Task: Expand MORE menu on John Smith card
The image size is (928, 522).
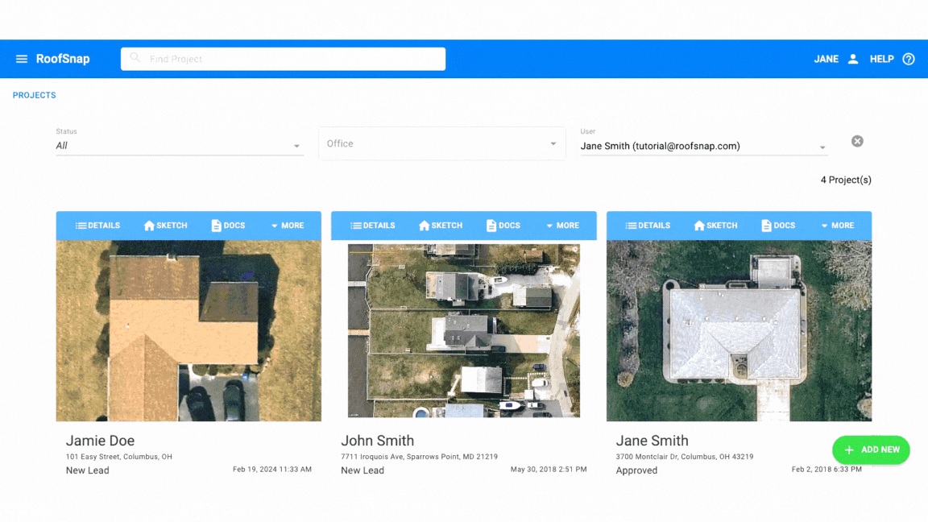Action: coord(562,226)
